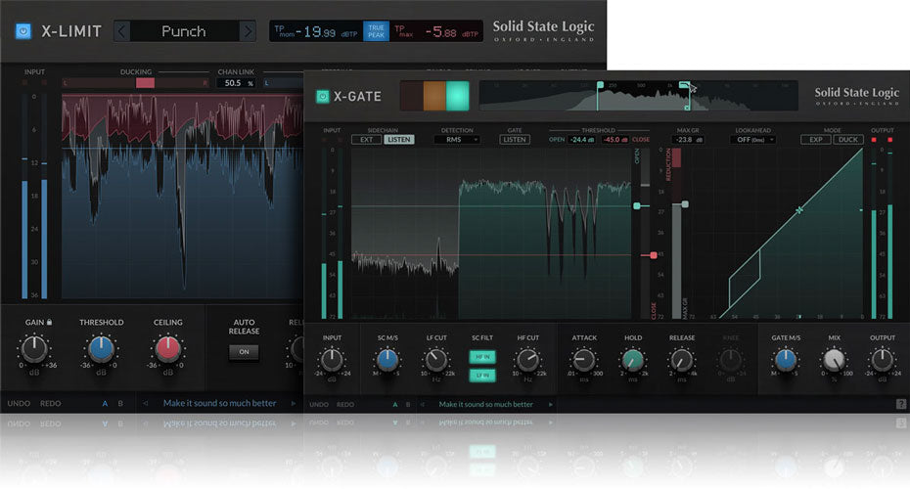Select B state in X-LIMIT footer
Image resolution: width=910 pixels, height=489 pixels.
pos(120,403)
